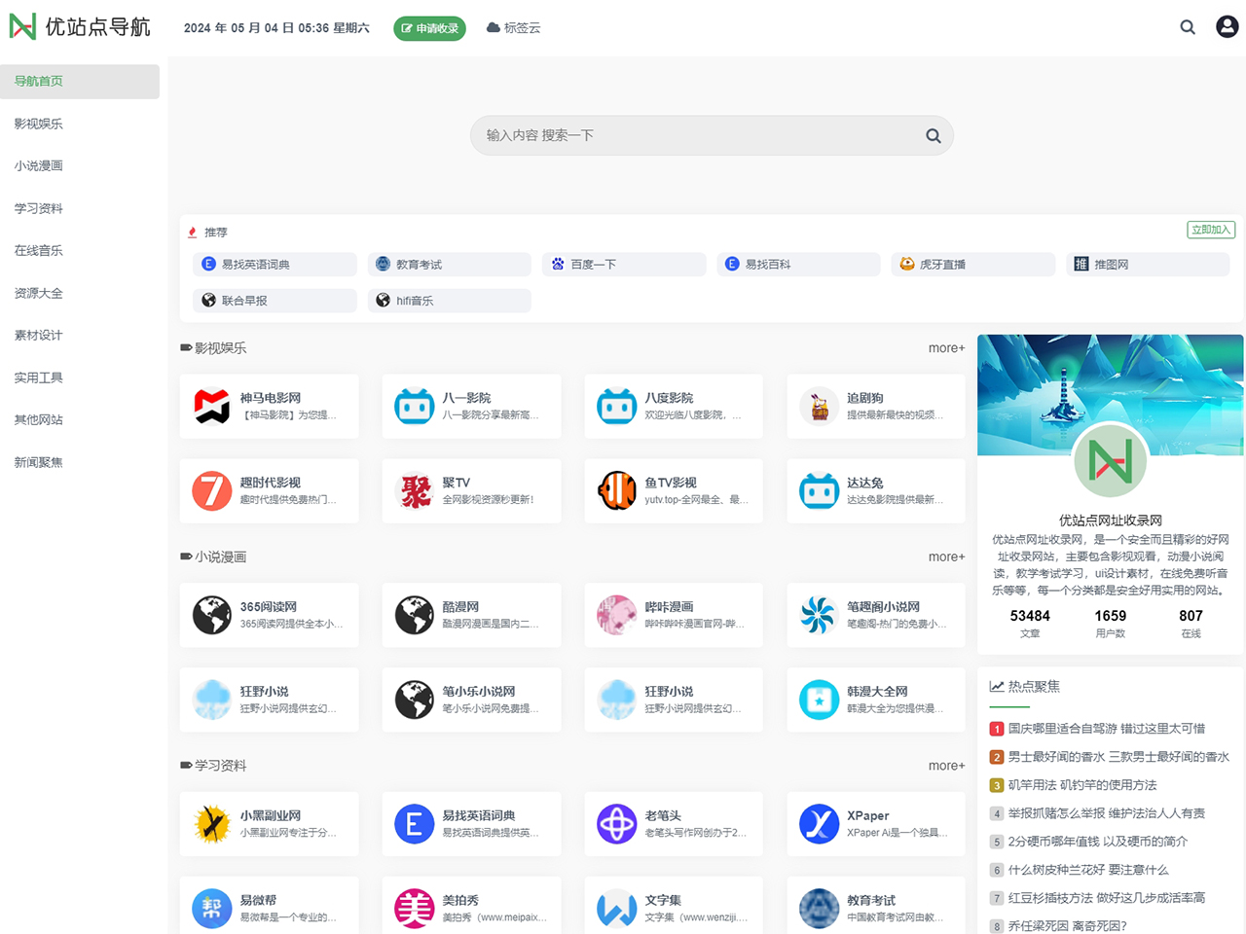This screenshot has height=934, width=1246.
Task: Click the search magnifier icon in header
Action: 1187,27
